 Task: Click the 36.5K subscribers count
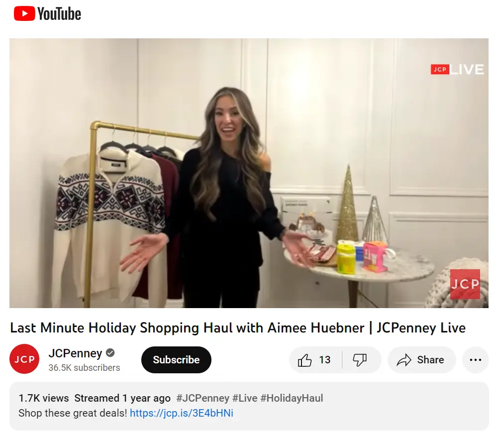click(84, 368)
